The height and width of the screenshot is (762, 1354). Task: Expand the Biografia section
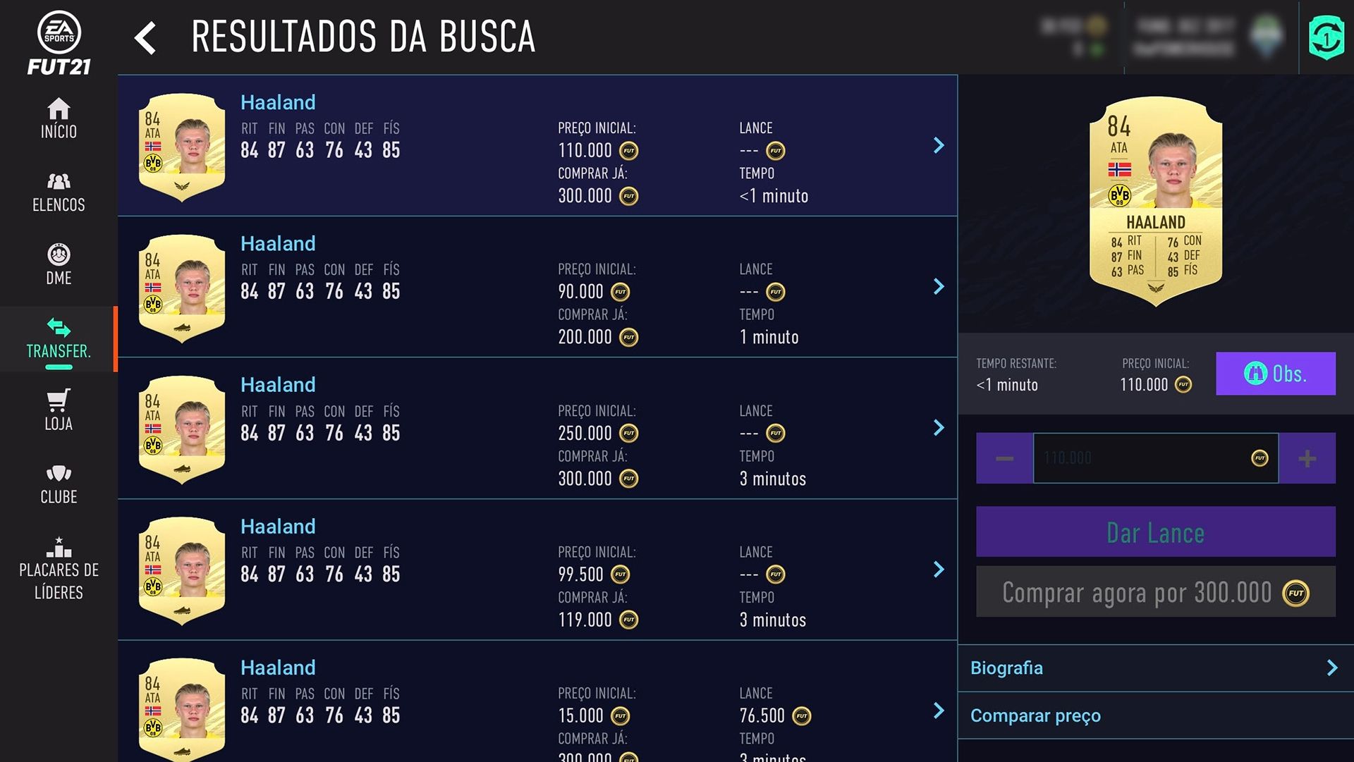coord(1155,668)
